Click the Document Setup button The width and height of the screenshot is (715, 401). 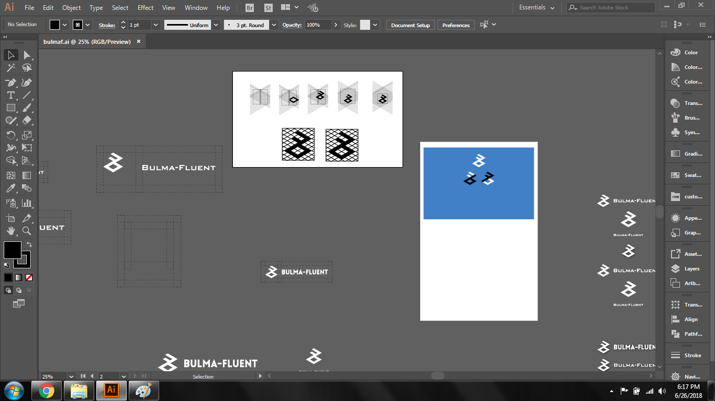pos(410,25)
